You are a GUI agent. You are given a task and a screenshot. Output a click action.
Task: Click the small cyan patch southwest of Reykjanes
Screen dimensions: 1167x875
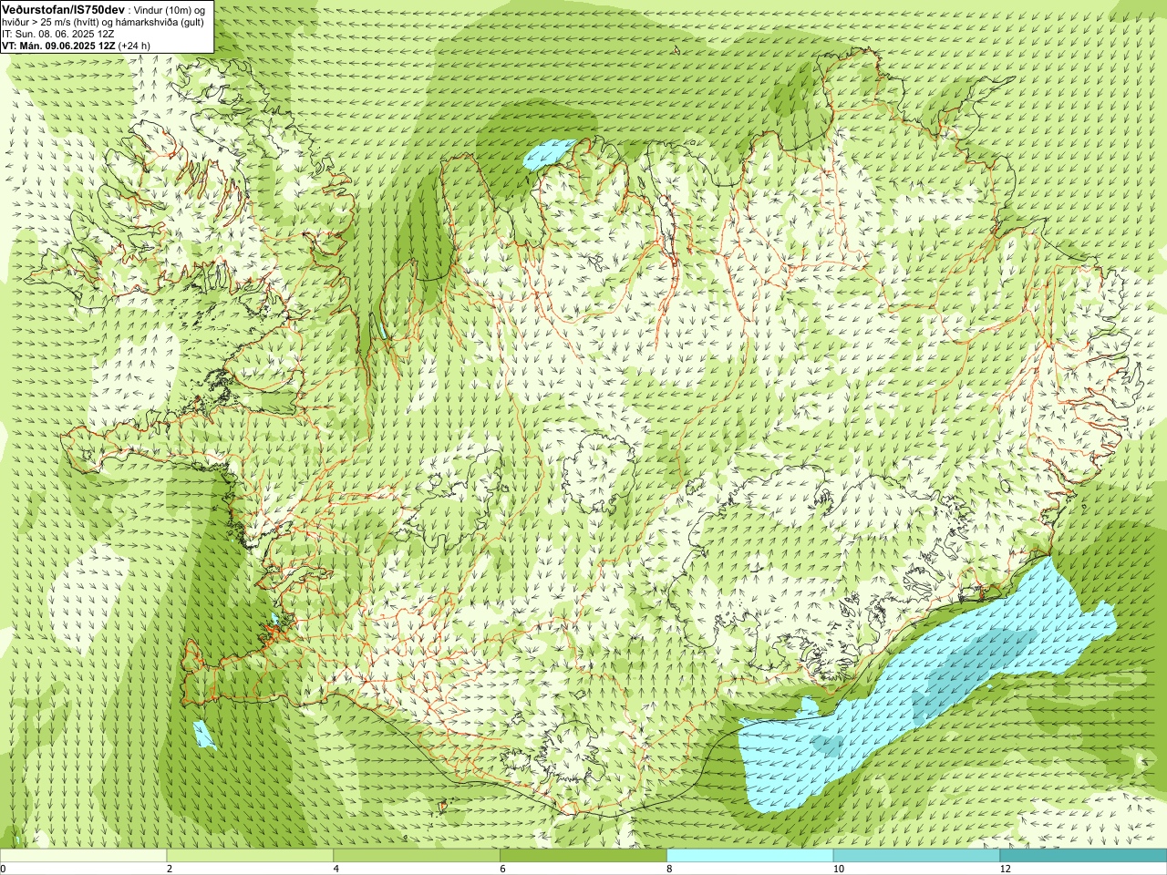click(x=204, y=736)
